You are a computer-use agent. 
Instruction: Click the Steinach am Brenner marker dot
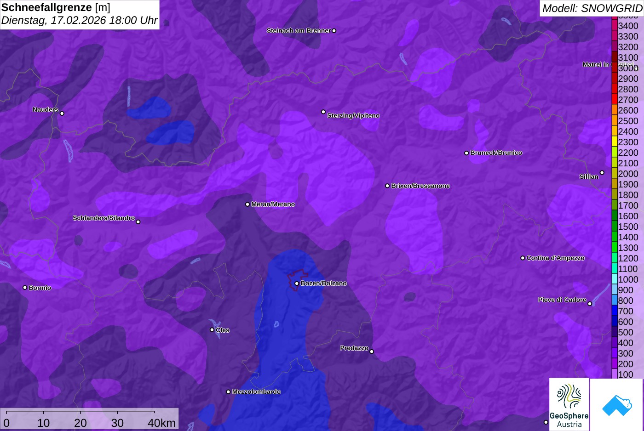coord(334,31)
